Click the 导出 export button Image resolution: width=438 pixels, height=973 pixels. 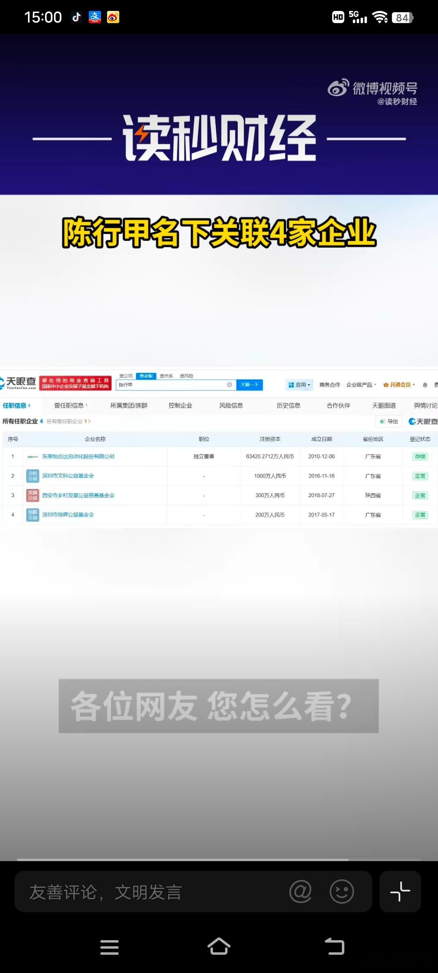point(389,421)
